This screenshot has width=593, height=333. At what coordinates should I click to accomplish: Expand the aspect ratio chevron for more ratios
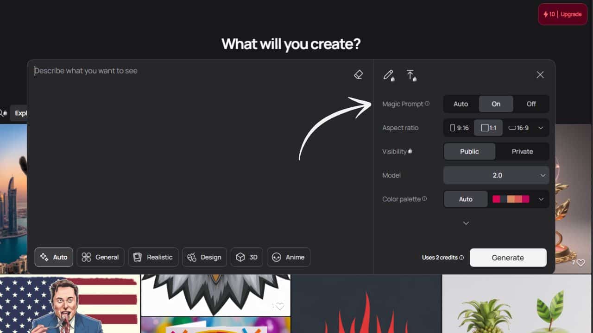pos(541,128)
